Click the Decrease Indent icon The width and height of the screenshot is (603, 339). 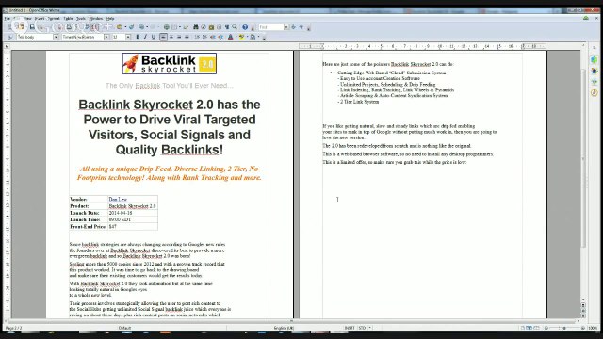[212, 37]
